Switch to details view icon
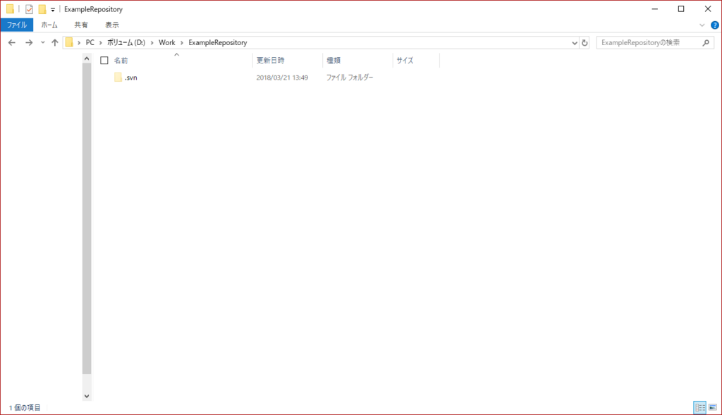Screen dimensions: 722x415 pos(700,407)
